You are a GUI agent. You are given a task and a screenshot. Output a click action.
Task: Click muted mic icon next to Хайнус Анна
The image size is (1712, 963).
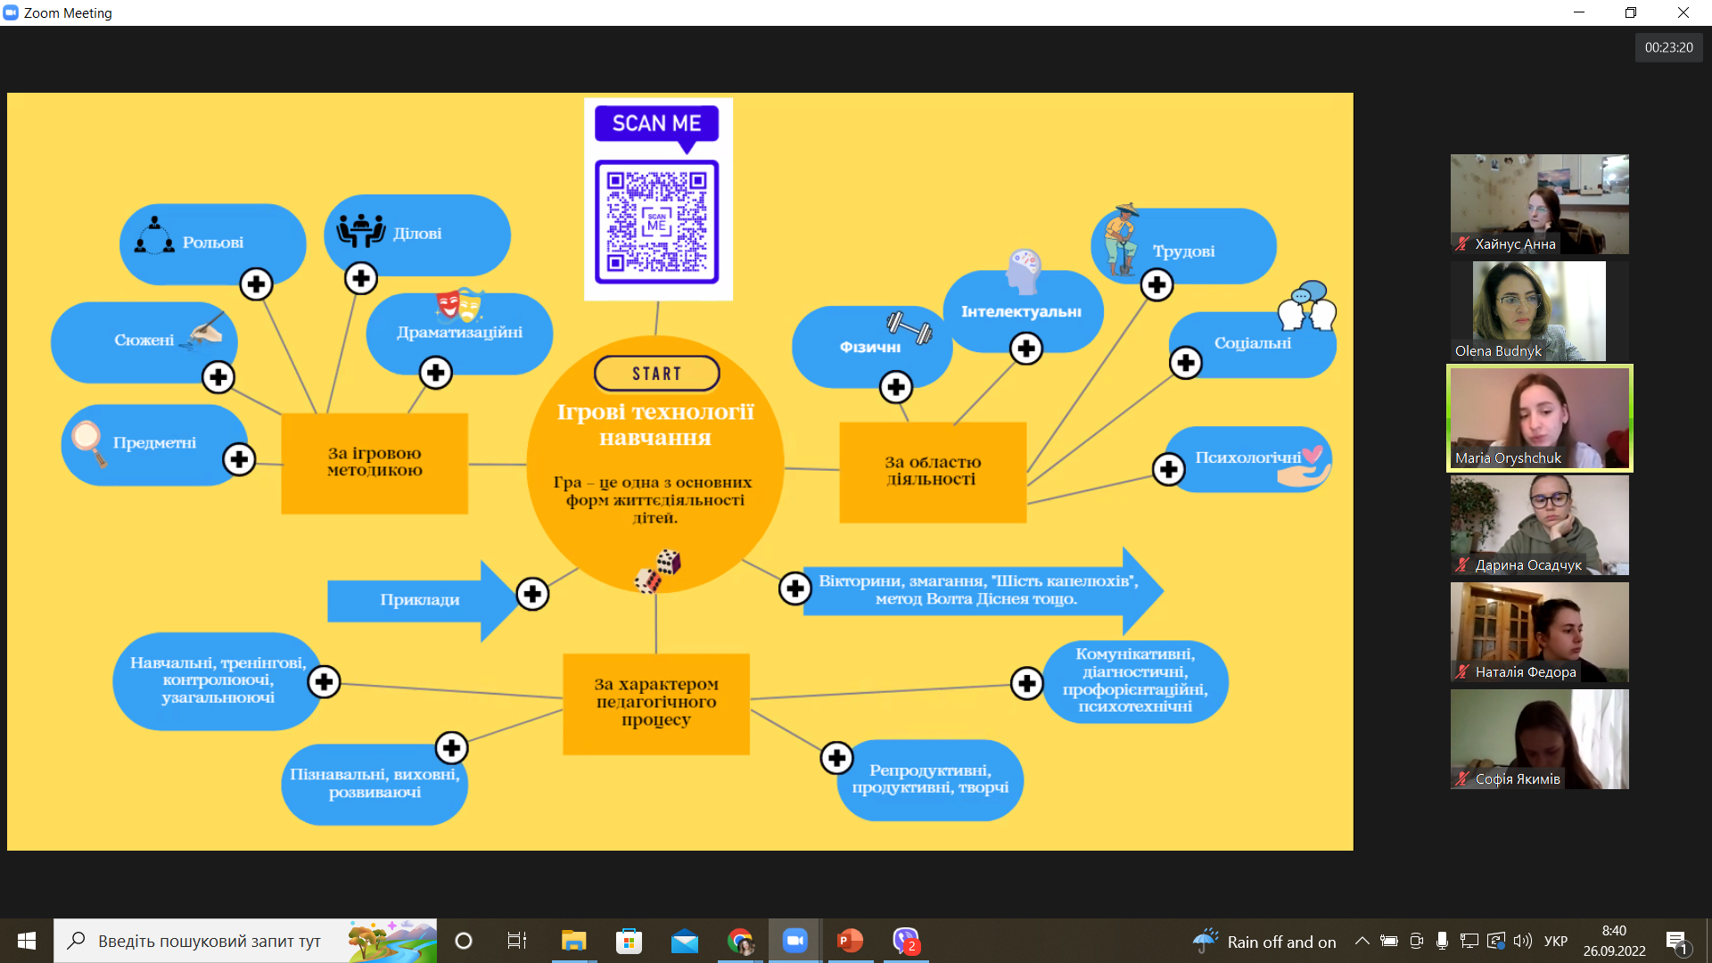[1462, 243]
